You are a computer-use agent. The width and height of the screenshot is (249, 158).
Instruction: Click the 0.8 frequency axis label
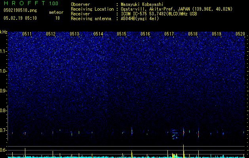pyautogui.click(x=3, y=111)
